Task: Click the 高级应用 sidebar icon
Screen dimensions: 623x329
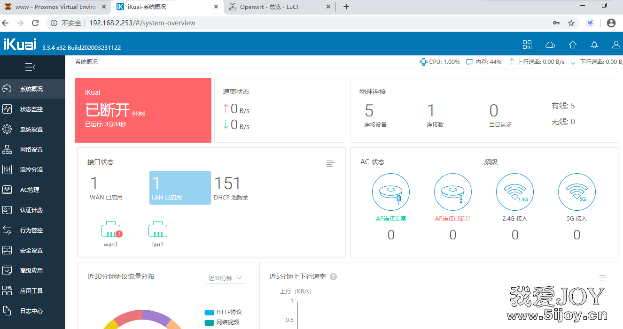Action: 7,270
